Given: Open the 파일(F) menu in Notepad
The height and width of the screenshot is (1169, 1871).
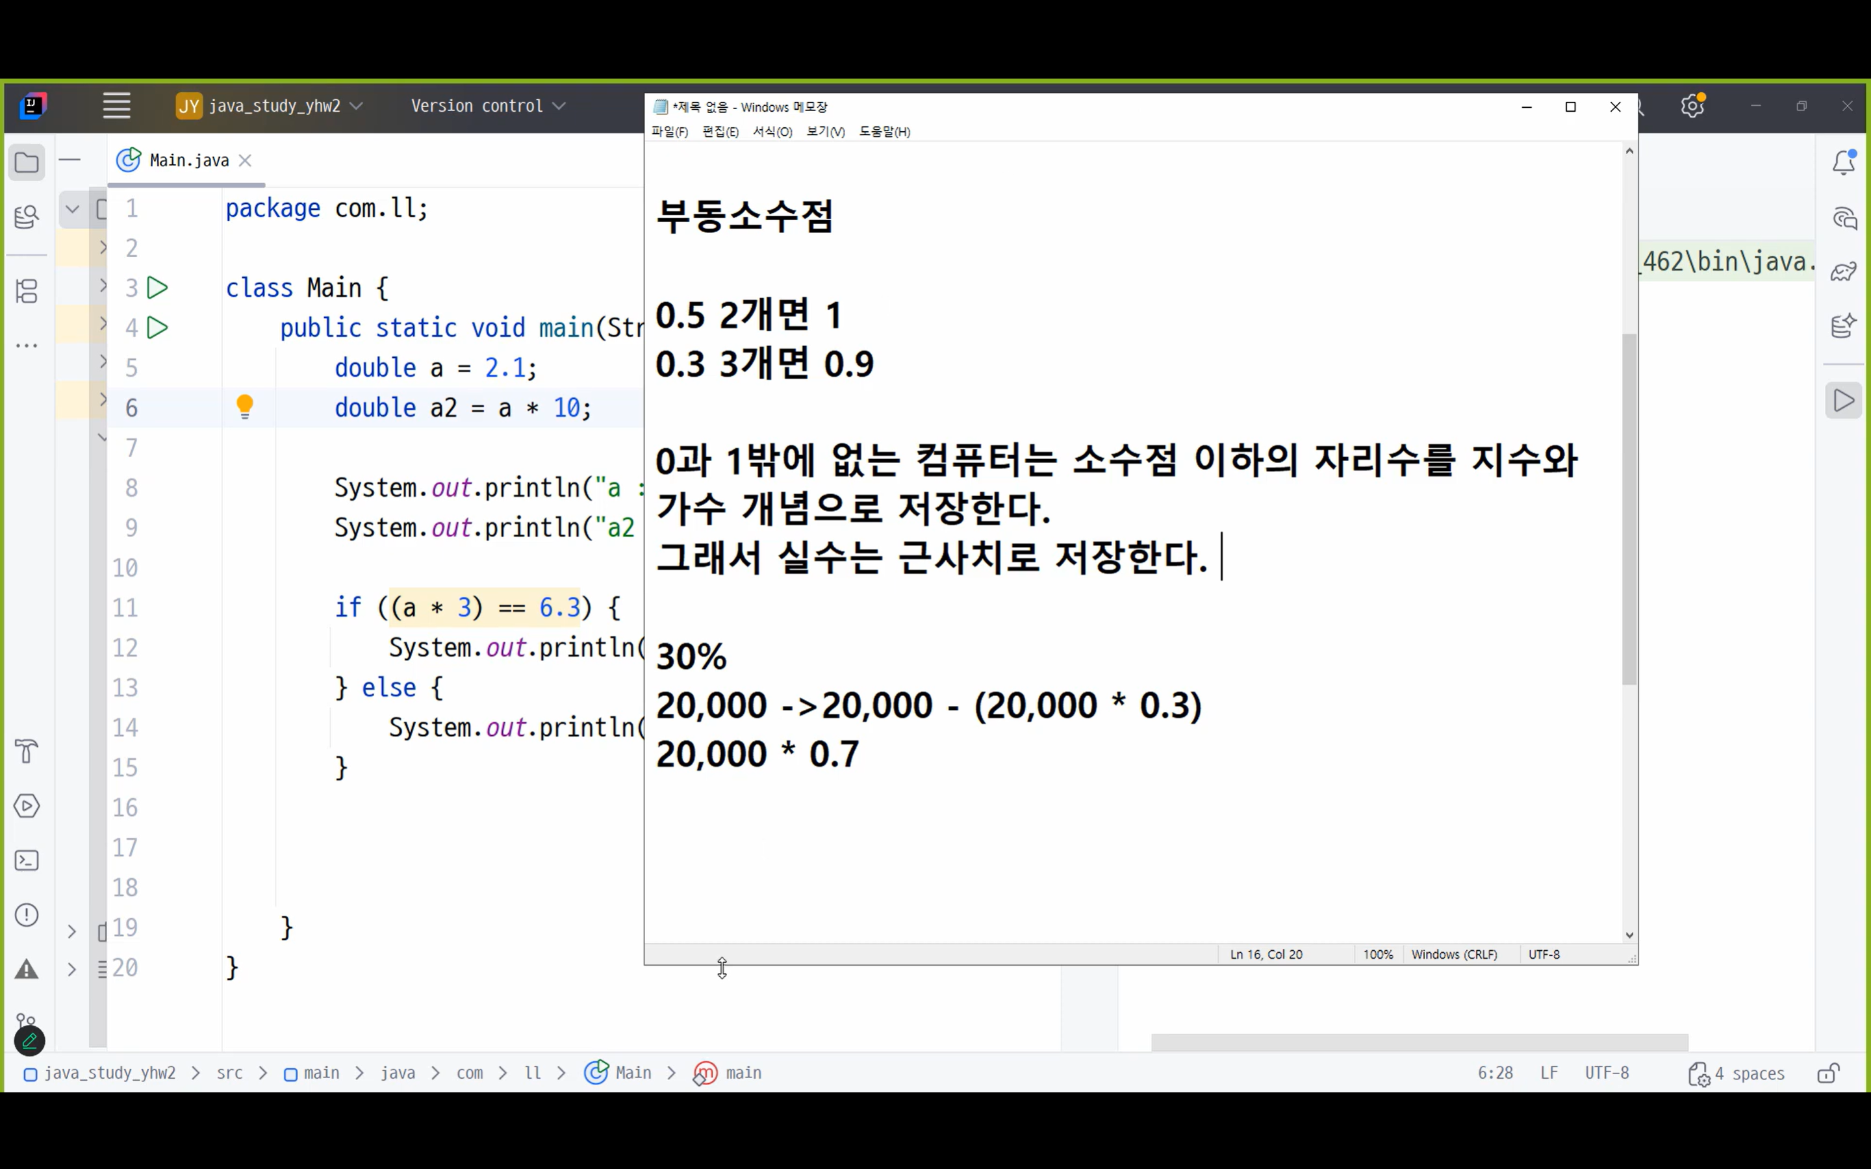Looking at the screenshot, I should click(670, 131).
